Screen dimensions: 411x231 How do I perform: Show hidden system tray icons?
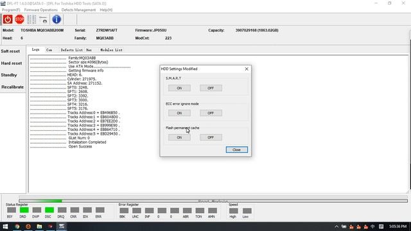coord(337,227)
